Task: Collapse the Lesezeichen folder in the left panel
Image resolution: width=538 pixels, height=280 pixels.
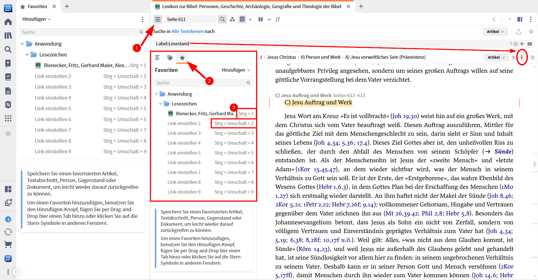Action: (x=27, y=55)
